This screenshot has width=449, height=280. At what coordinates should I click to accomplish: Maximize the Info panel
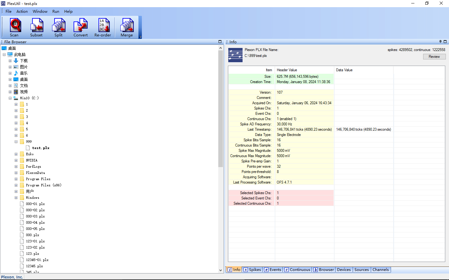tap(445, 42)
